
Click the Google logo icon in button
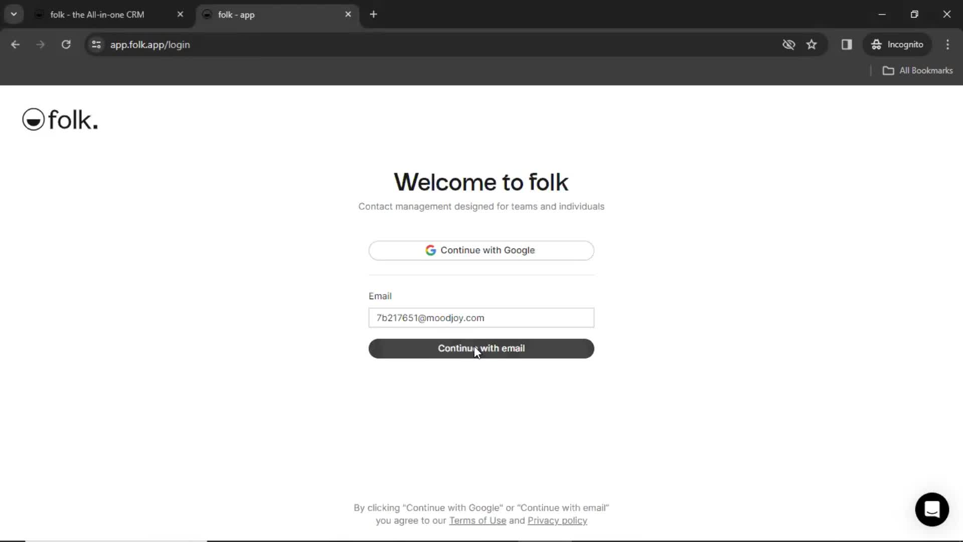pos(430,250)
